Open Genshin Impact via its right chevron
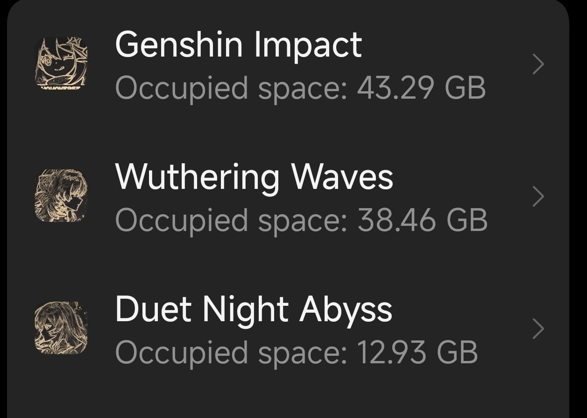 pos(538,64)
